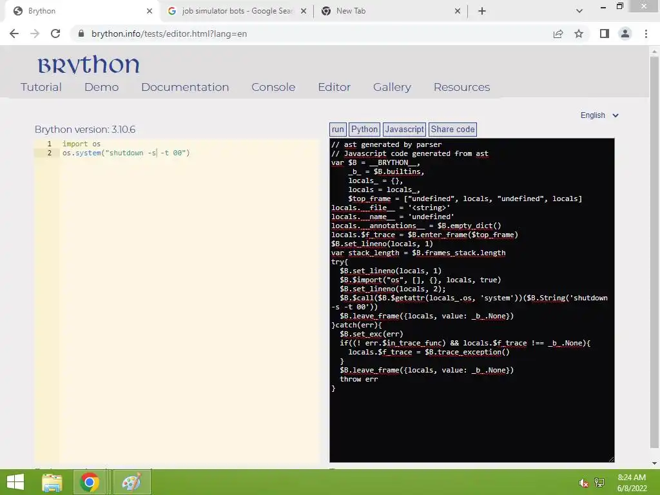Click the 'import os' code line
The image size is (660, 495).
tap(81, 144)
